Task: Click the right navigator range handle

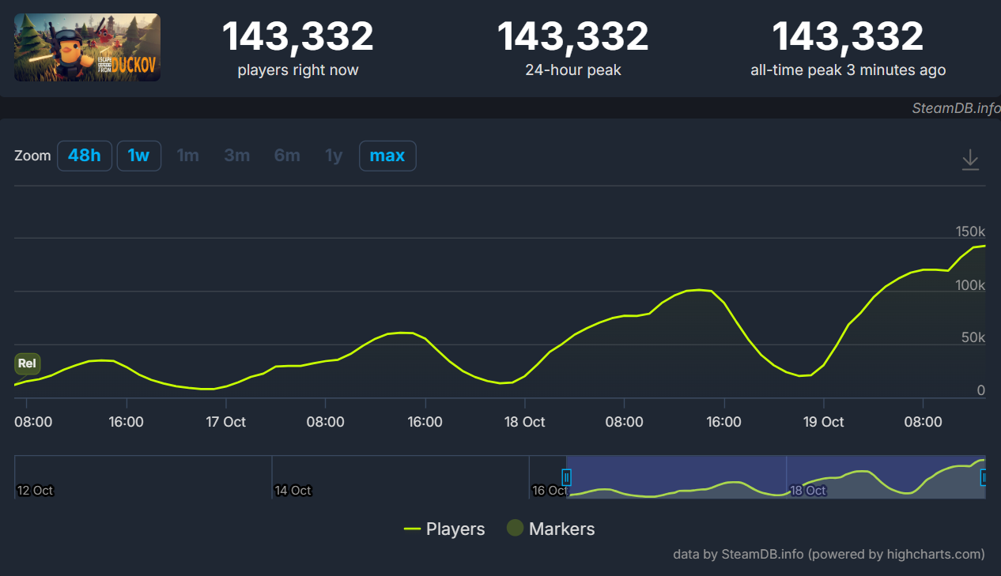Action: (x=984, y=477)
